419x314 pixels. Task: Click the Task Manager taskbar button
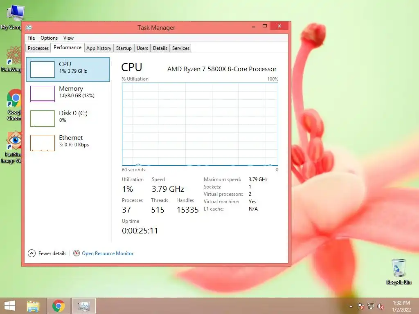pyautogui.click(x=84, y=306)
